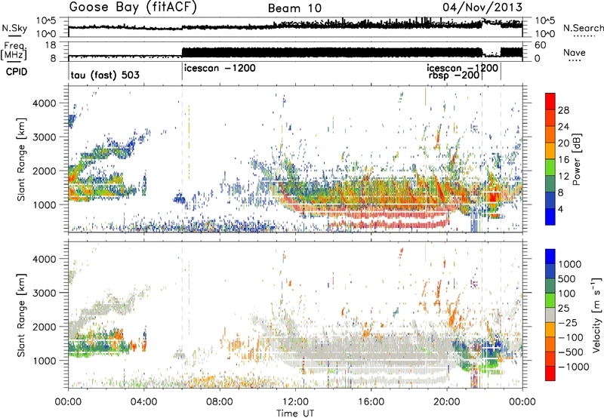Pick the gray middle segment of the velocity colorbar
This screenshot has height=418, width=604.
(550, 315)
